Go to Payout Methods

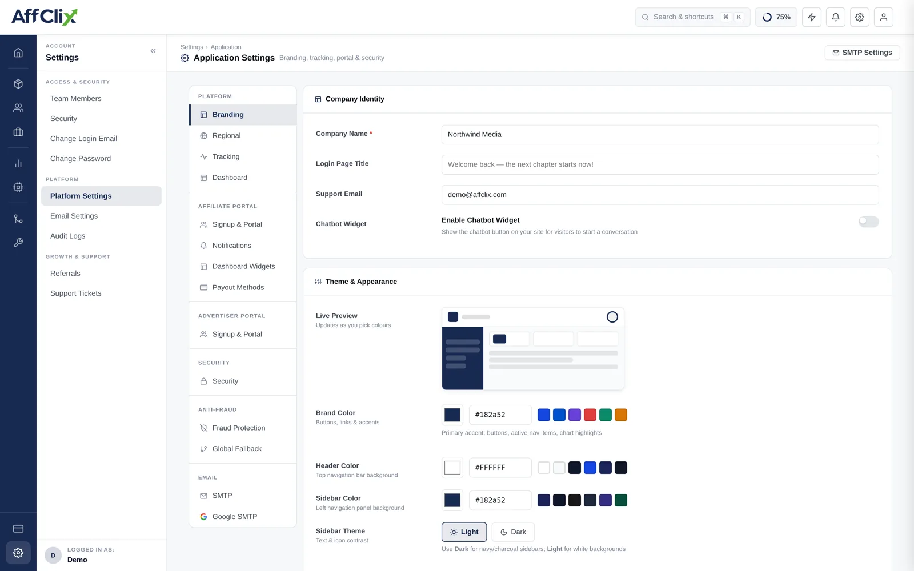[243, 288]
